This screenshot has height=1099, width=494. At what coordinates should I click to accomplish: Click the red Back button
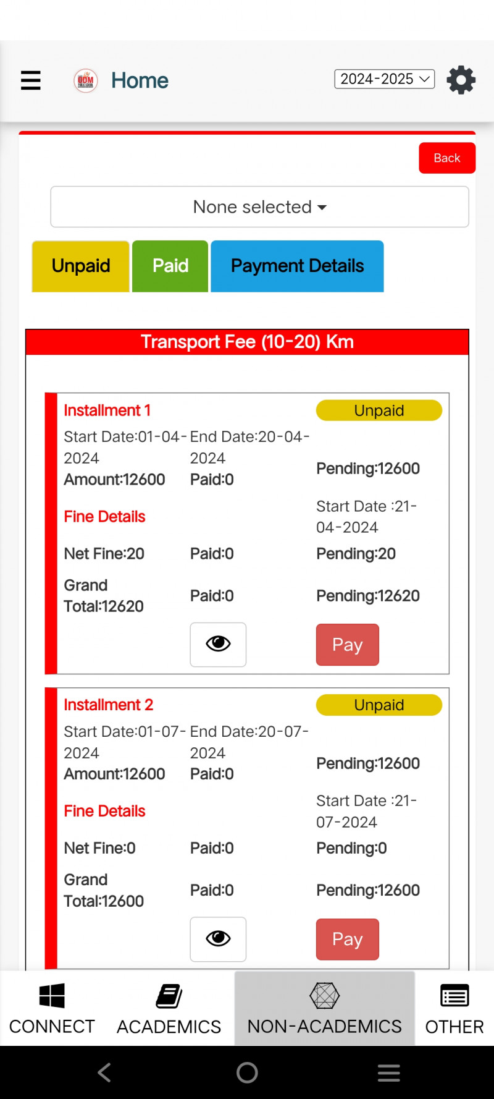click(x=447, y=158)
